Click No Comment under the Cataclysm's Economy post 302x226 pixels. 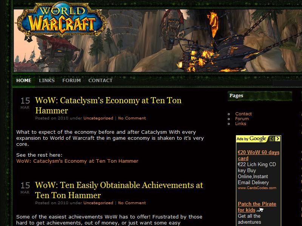click(132, 118)
